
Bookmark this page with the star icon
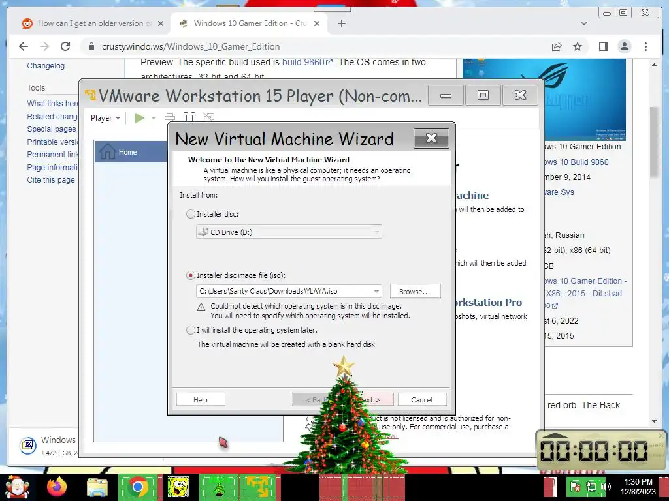click(578, 46)
